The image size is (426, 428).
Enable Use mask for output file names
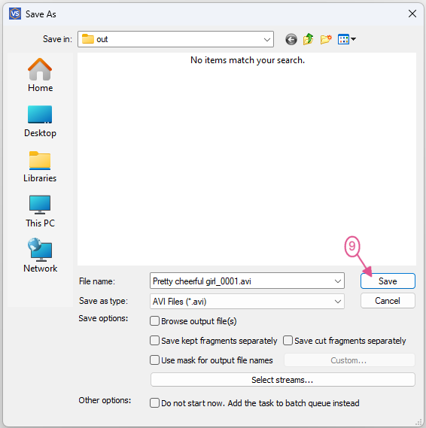[154, 360]
